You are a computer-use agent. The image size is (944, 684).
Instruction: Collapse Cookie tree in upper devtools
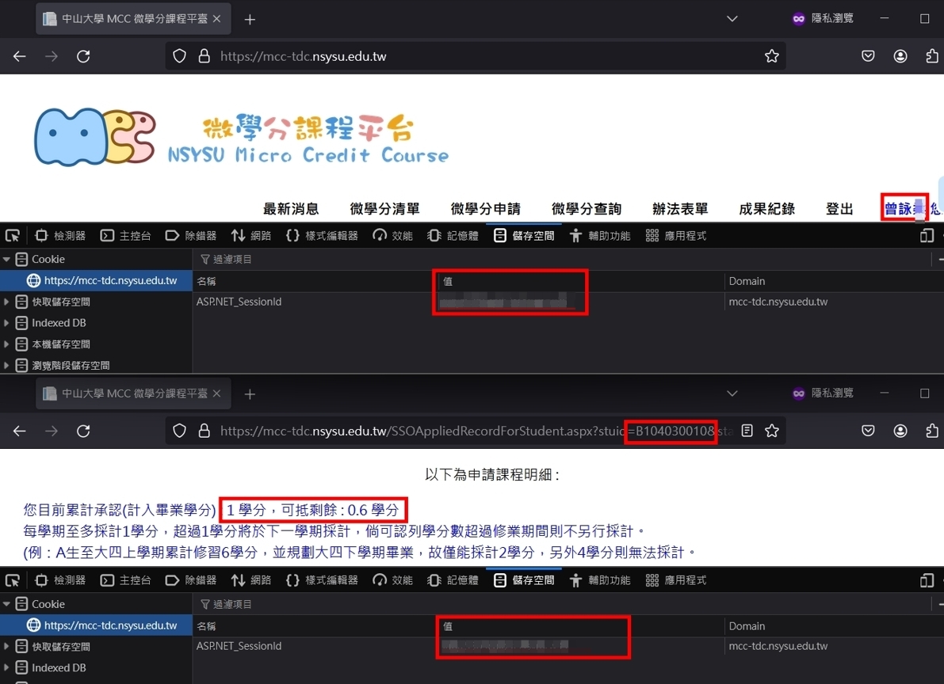[x=6, y=260]
